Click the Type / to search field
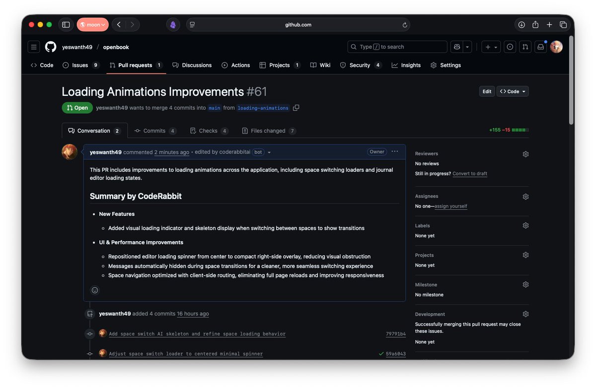 point(397,47)
